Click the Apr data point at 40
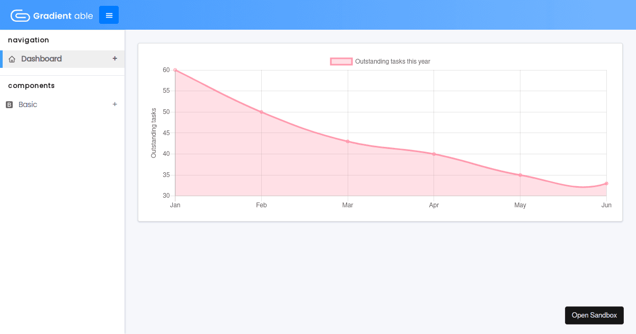 pos(434,154)
